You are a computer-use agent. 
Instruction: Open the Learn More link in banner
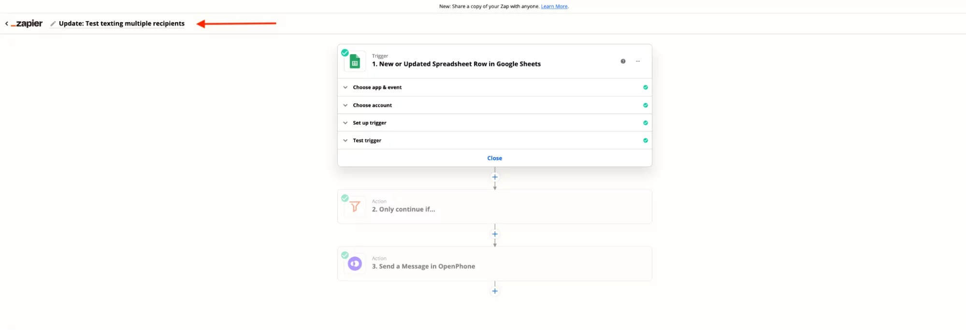pyautogui.click(x=554, y=6)
